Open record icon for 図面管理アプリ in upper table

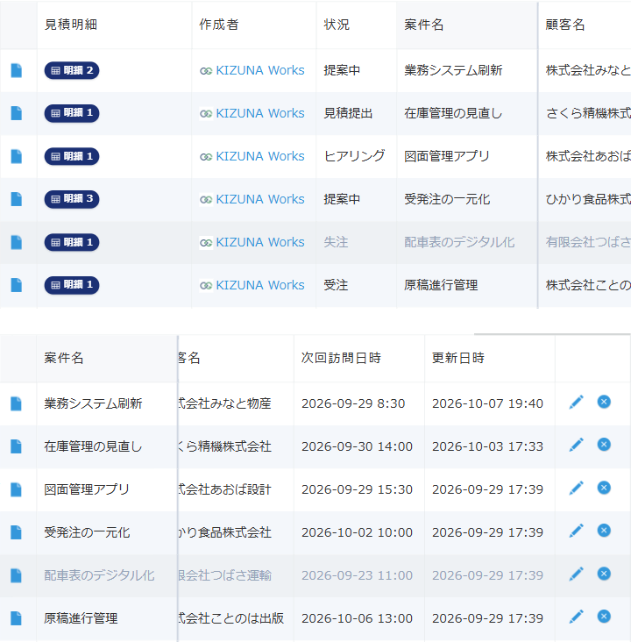17,156
